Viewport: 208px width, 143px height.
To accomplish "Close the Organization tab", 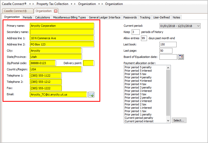I will point(56,11).
